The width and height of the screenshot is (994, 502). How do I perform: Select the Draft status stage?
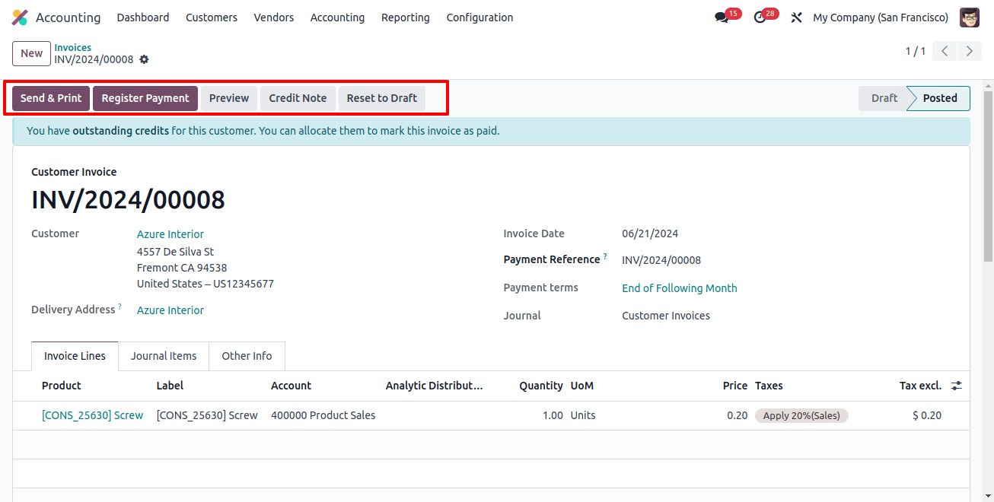click(x=884, y=98)
